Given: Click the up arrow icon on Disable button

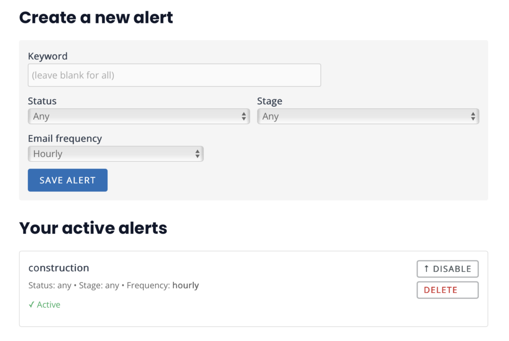Looking at the screenshot, I should coord(426,269).
